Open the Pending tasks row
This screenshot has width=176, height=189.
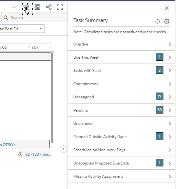pos(121,110)
